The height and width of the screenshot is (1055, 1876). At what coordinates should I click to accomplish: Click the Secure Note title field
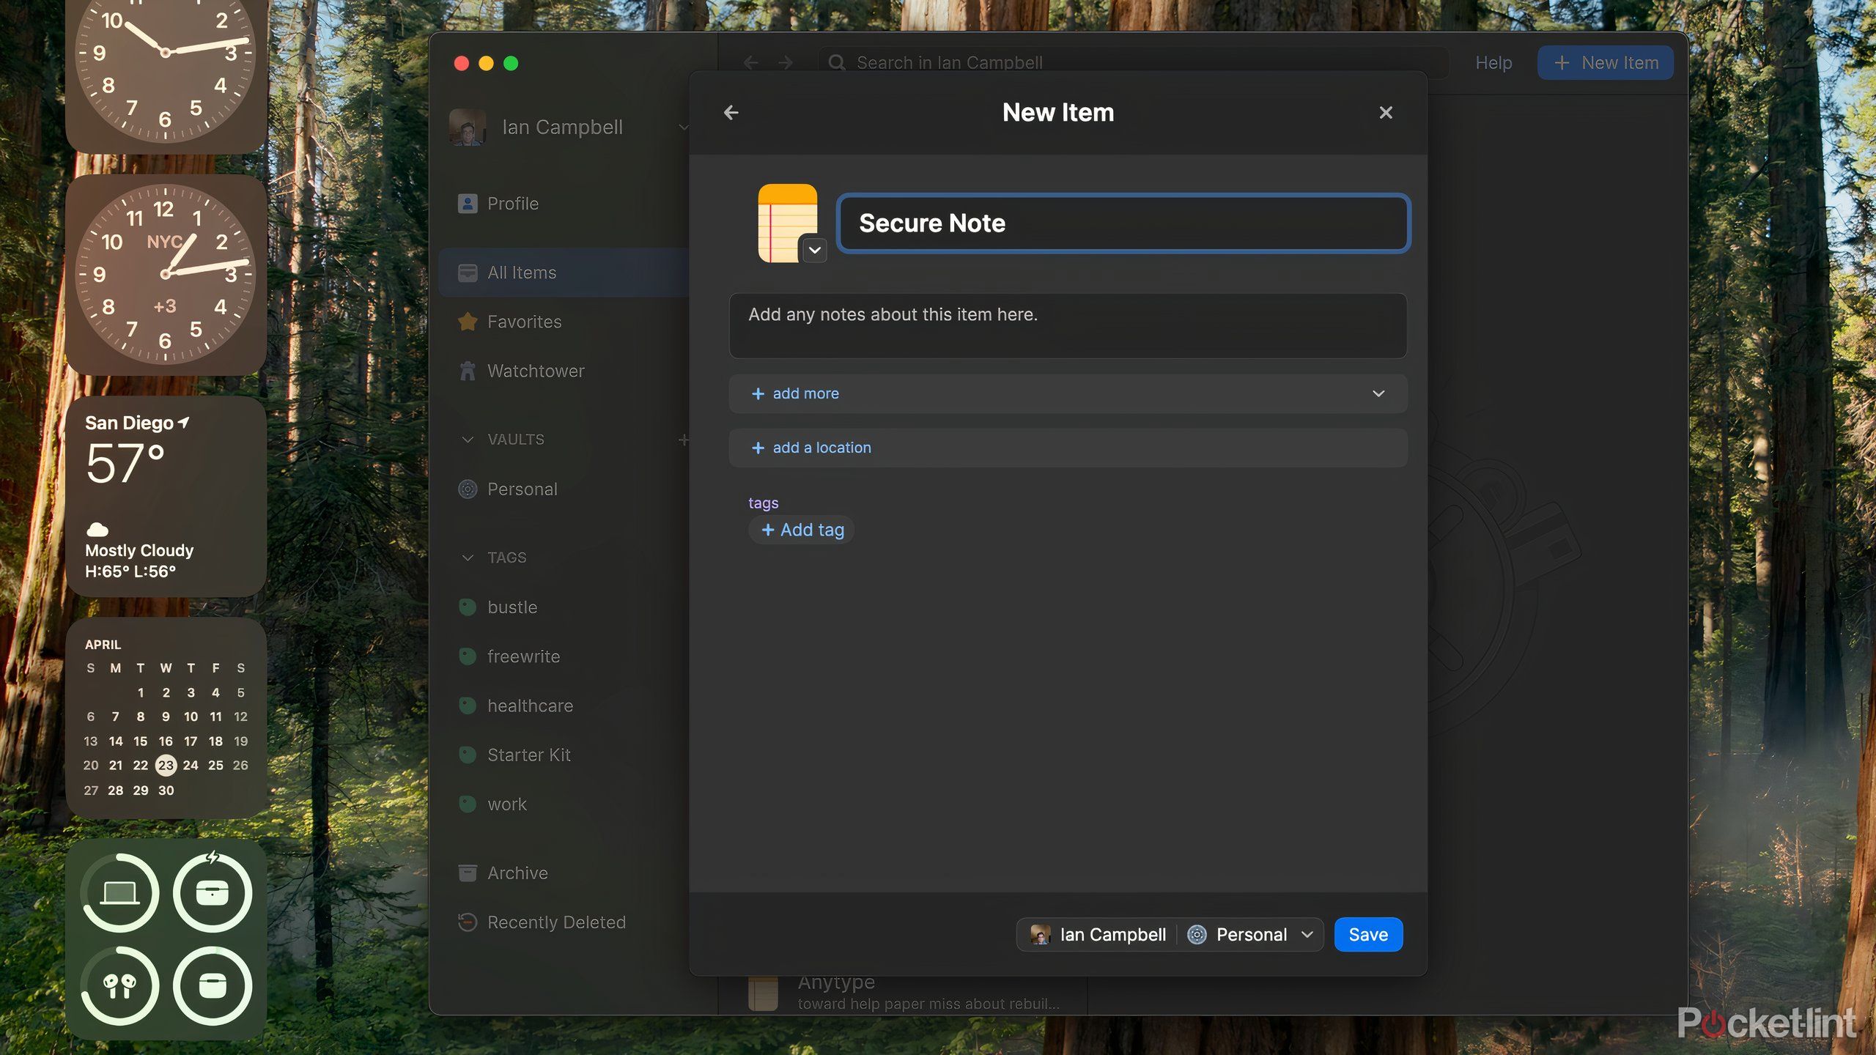tap(1123, 223)
